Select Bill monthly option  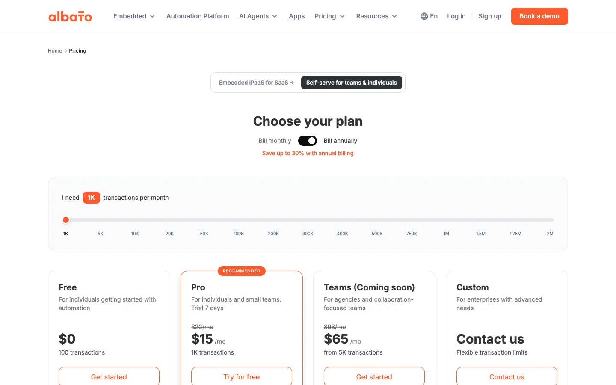click(275, 141)
